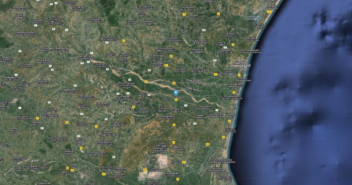This screenshot has height=185, width=352.
Task: Click the Cuddalore label on the coast
Action: click(231, 115)
